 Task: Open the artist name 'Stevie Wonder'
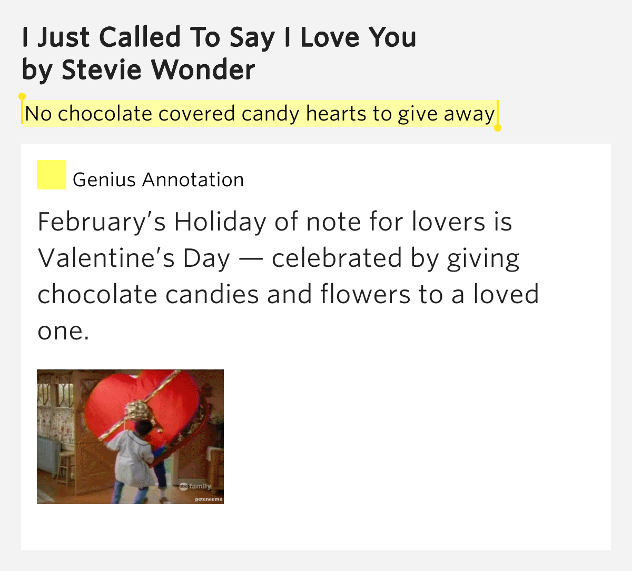click(x=159, y=70)
